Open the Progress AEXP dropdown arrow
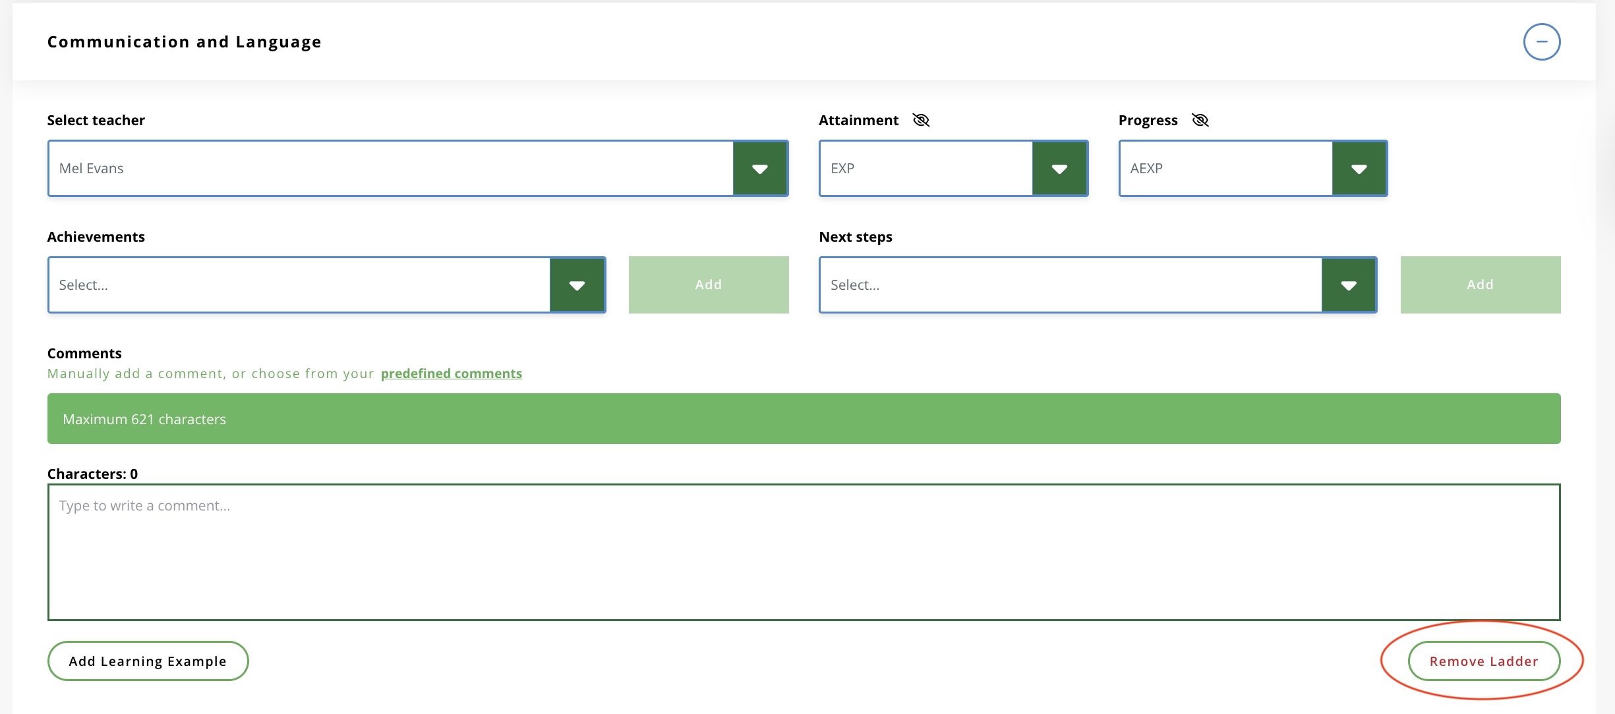The image size is (1615, 714). [x=1359, y=169]
